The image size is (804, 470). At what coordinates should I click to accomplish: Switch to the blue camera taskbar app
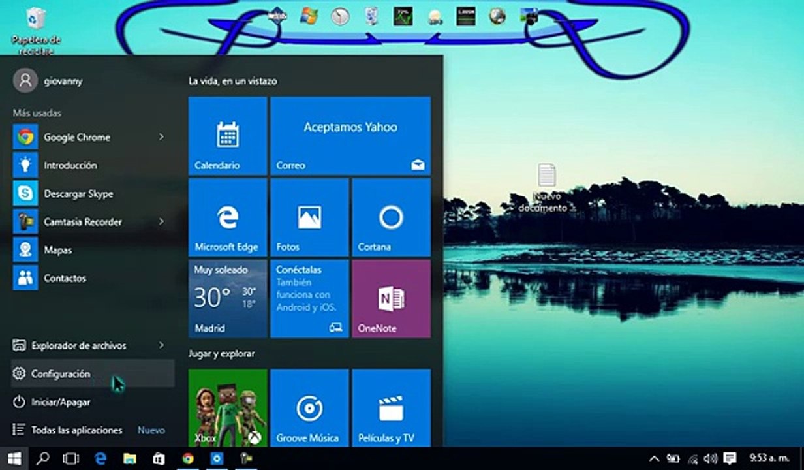click(x=217, y=458)
